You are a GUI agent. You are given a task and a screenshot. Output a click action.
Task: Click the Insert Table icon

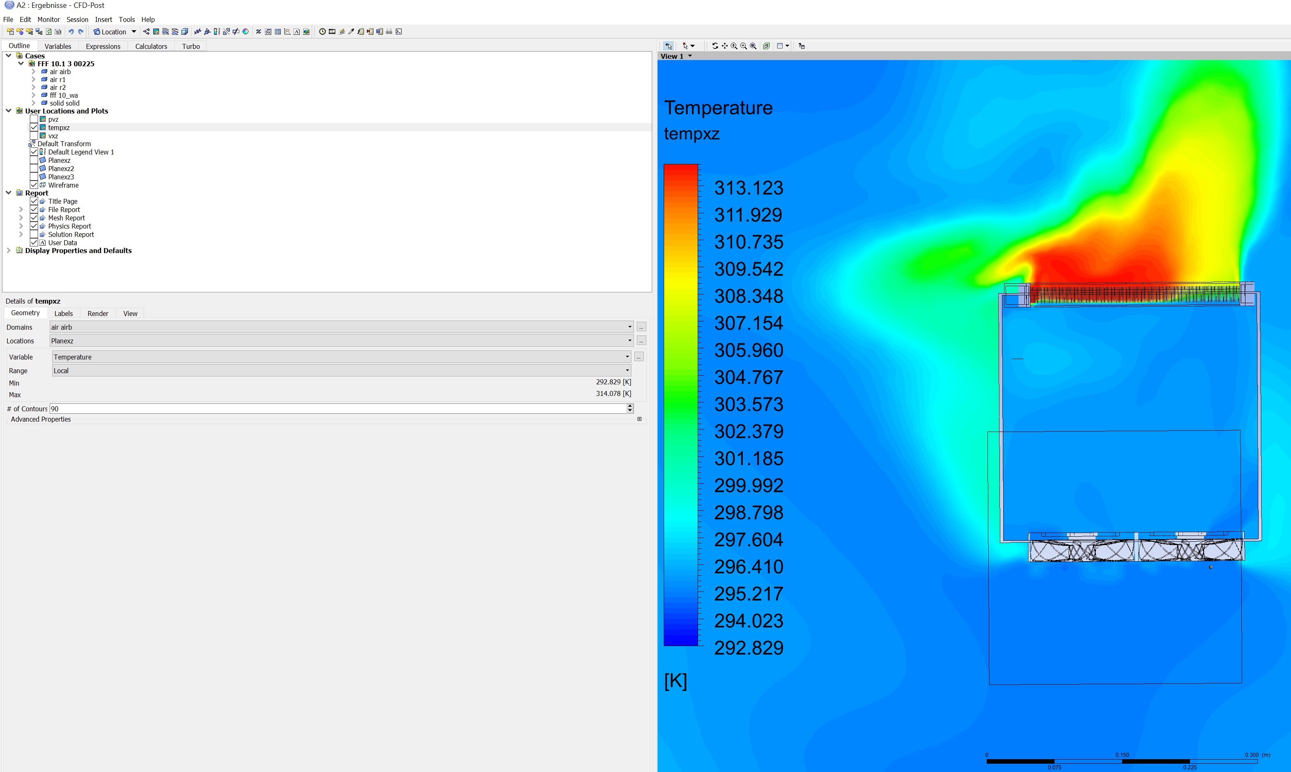tap(278, 32)
